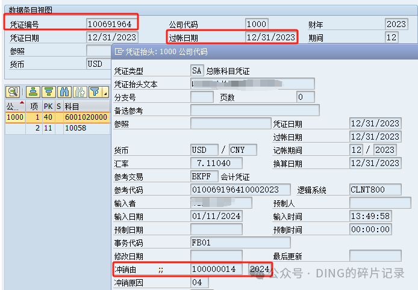Open line item details magnifier icon
Viewport: 418px width, 290px height.
coord(13,92)
